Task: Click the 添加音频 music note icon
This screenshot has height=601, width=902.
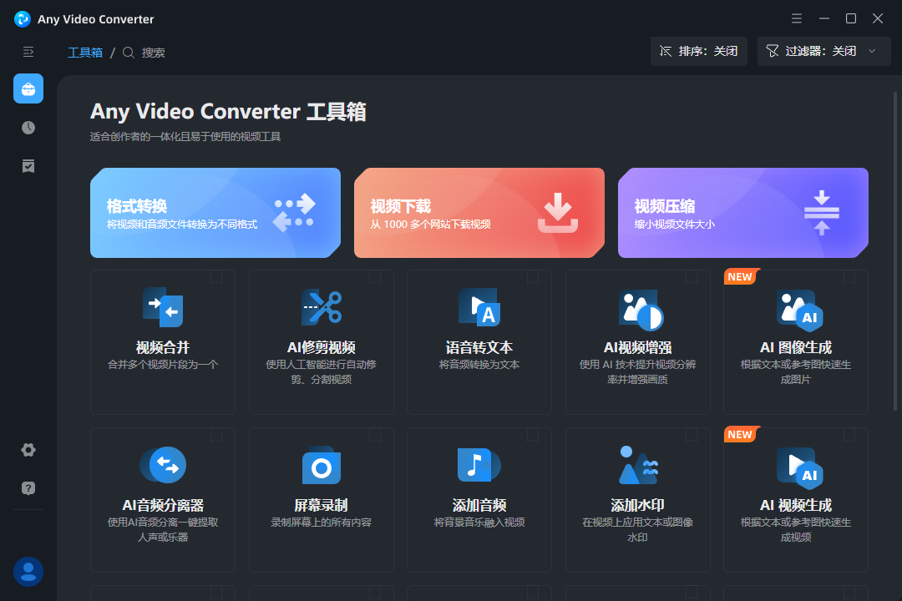Action: 479,465
